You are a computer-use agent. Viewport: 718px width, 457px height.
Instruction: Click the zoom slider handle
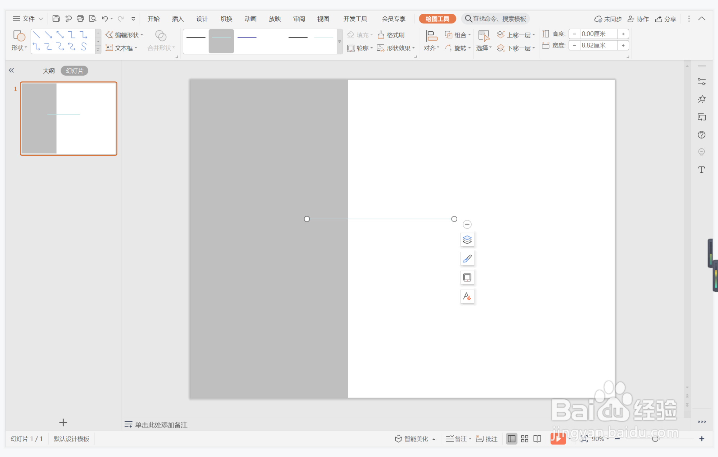pyautogui.click(x=655, y=439)
